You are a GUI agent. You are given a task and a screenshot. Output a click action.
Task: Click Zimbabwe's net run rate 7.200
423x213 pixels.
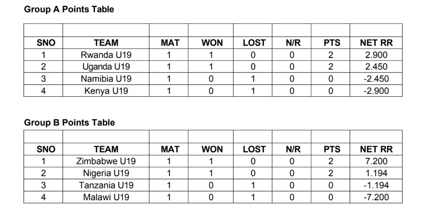pos(376,161)
